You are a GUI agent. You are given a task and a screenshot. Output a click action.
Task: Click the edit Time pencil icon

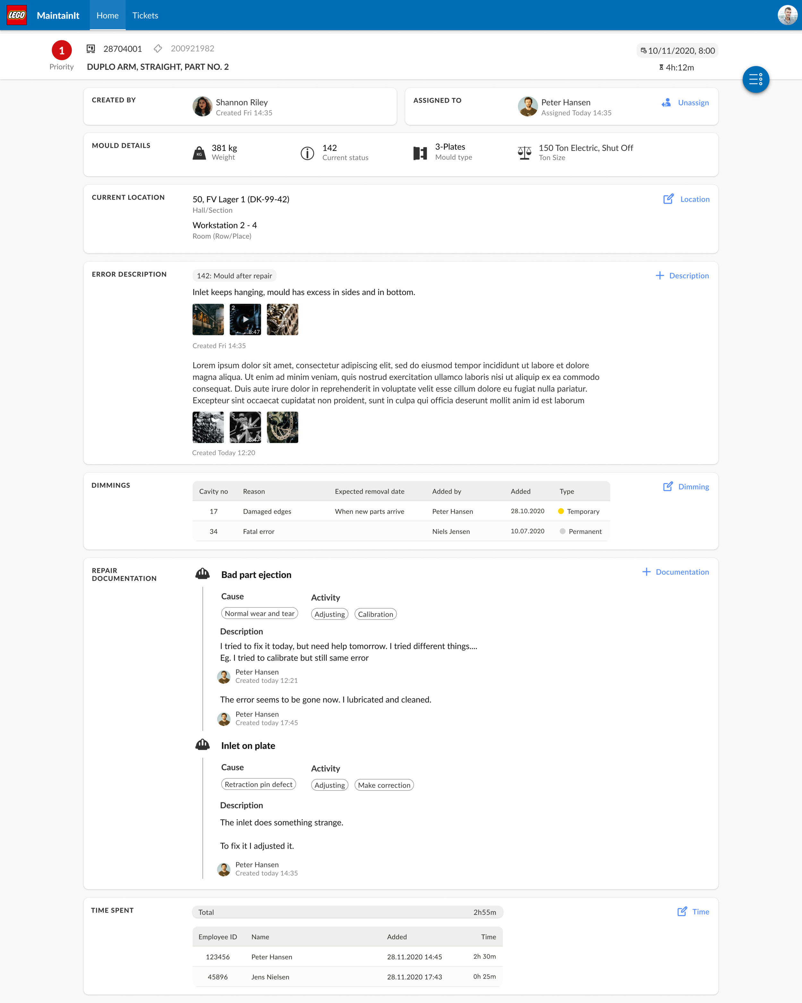pyautogui.click(x=682, y=911)
